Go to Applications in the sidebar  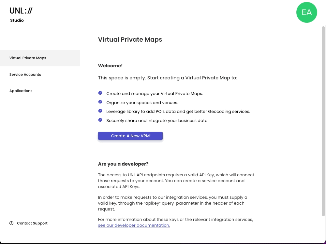[21, 91]
